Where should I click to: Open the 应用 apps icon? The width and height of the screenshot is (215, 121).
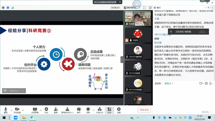point(109,110)
